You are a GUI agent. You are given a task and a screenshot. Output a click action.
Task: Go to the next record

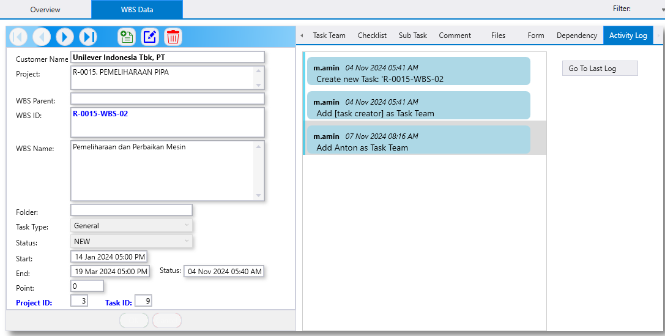65,37
